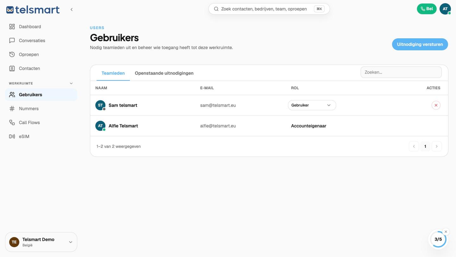Click the TE workspace avatar

14,242
